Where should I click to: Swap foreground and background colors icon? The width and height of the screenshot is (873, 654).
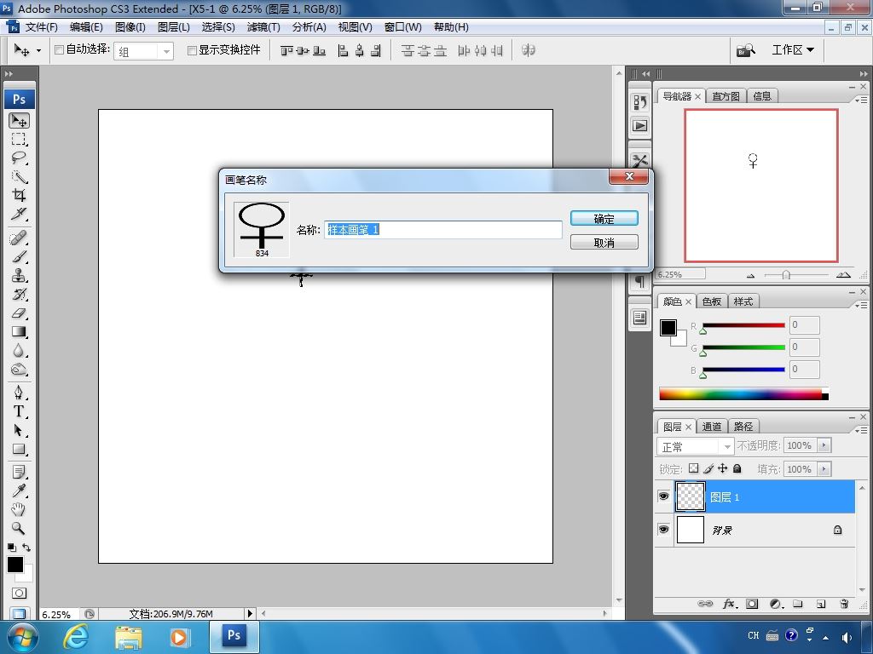point(26,548)
